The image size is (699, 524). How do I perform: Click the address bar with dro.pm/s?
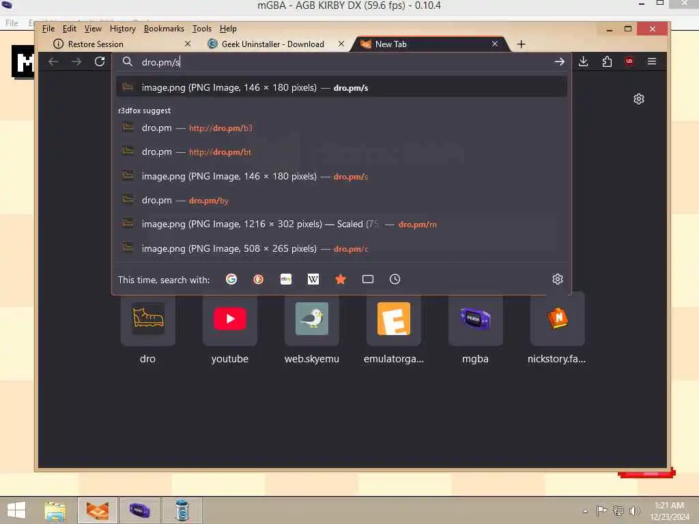[341, 62]
